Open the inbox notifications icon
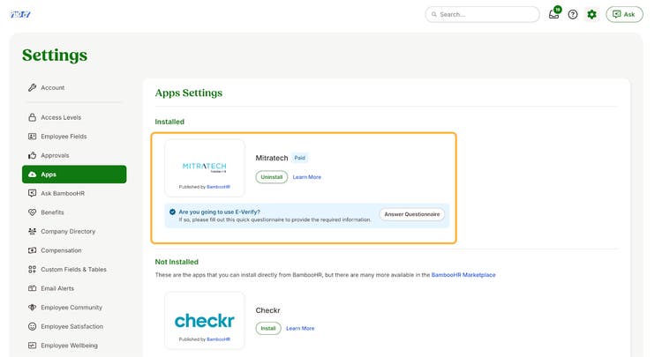662x357 pixels. click(554, 14)
